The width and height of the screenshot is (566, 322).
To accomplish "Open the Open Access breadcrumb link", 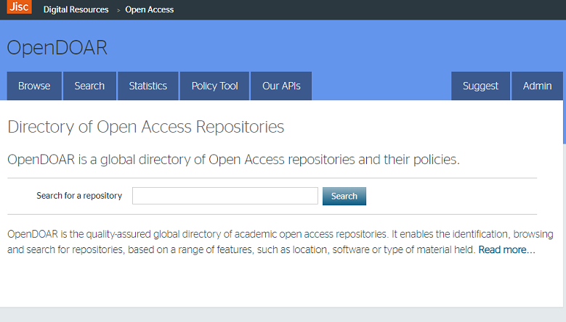I will 150,9.
